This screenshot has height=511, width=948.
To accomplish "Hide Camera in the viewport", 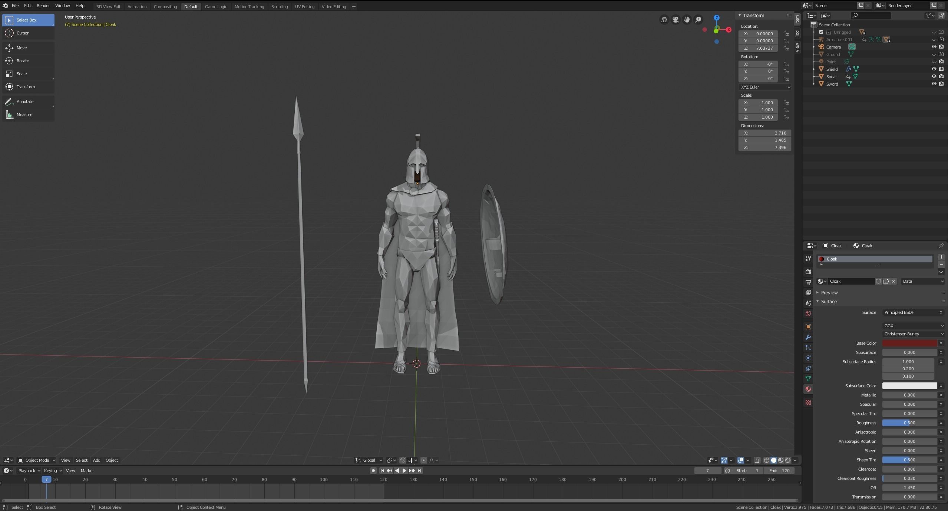I will pyautogui.click(x=934, y=47).
